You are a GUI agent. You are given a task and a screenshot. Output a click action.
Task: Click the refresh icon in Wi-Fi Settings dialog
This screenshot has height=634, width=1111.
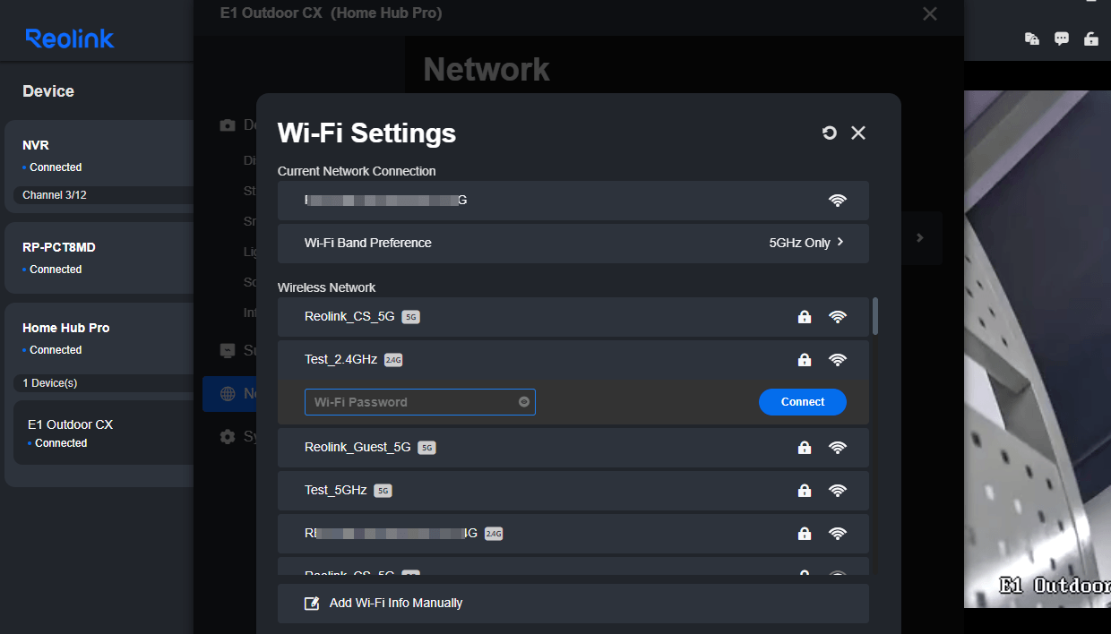coord(829,133)
